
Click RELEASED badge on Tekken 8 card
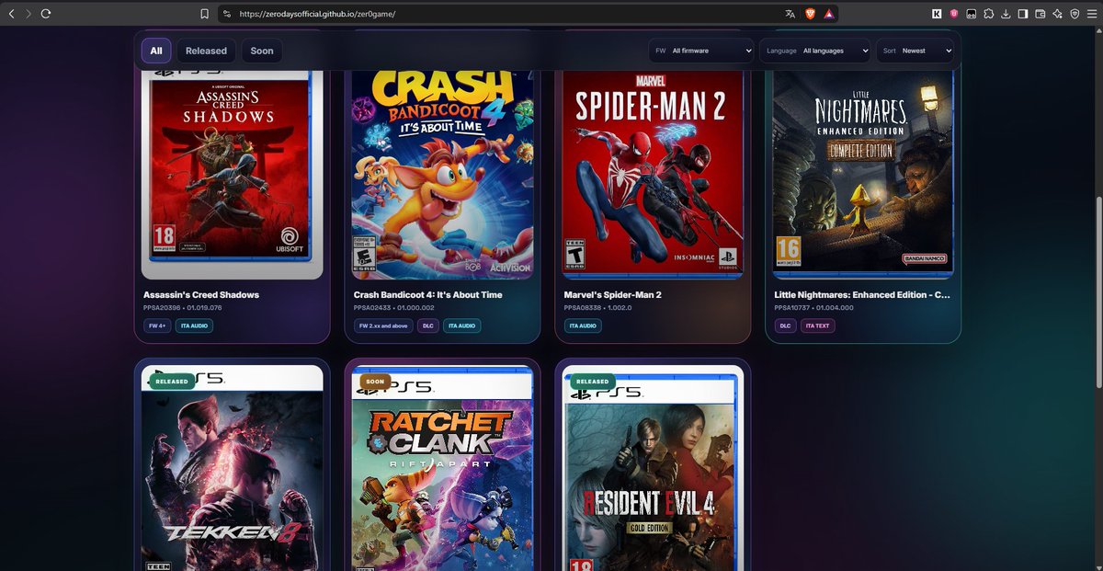point(171,381)
